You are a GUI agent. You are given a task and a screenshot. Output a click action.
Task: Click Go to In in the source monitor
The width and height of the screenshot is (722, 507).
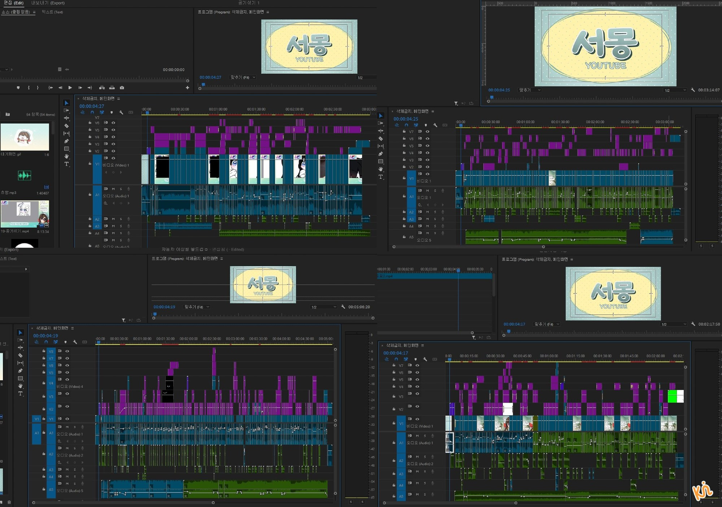click(51, 88)
